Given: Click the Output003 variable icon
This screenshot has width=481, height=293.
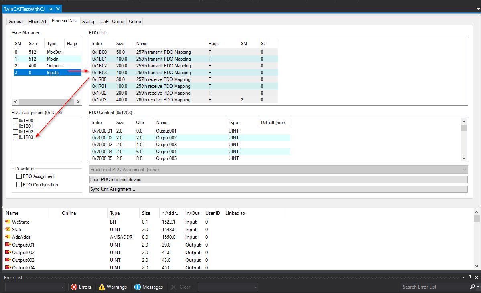Looking at the screenshot, I should (8, 260).
